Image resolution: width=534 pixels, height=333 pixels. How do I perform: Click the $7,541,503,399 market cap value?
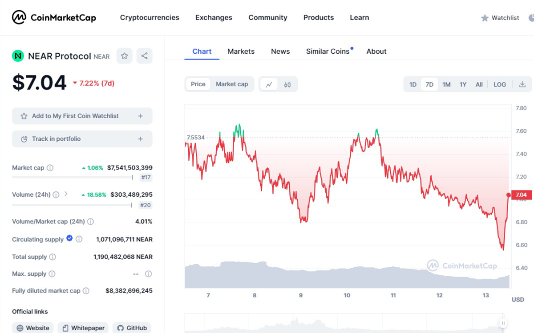tap(130, 168)
